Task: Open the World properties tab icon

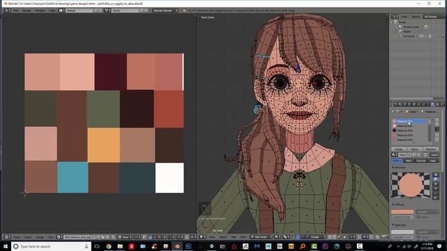Action: coord(409,105)
